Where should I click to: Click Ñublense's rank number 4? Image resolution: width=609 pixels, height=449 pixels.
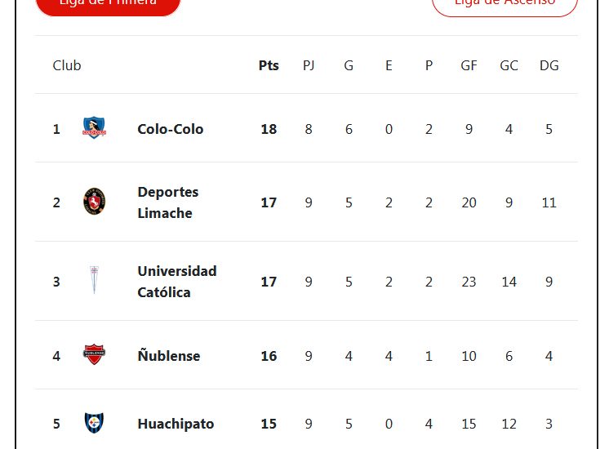coord(56,356)
